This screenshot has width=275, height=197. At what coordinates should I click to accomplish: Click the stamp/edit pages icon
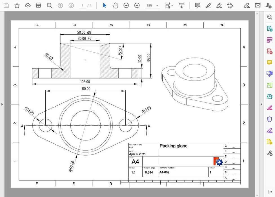tap(230, 5)
